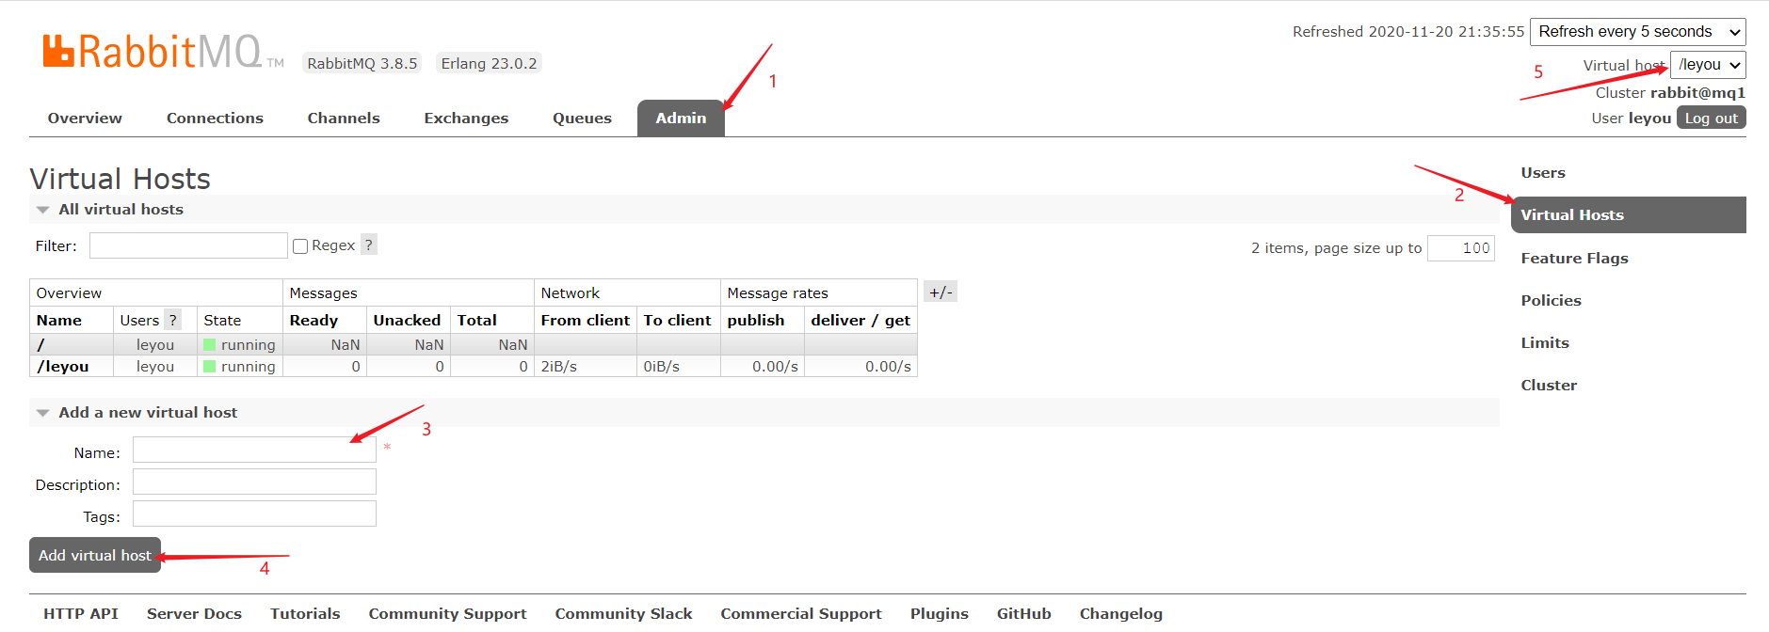
Task: Click the Erlang 23.0.2 version label
Action: (489, 63)
